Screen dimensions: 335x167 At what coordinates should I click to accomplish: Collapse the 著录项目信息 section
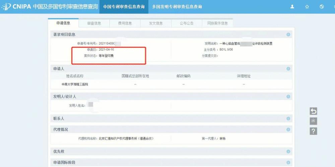point(288,34)
